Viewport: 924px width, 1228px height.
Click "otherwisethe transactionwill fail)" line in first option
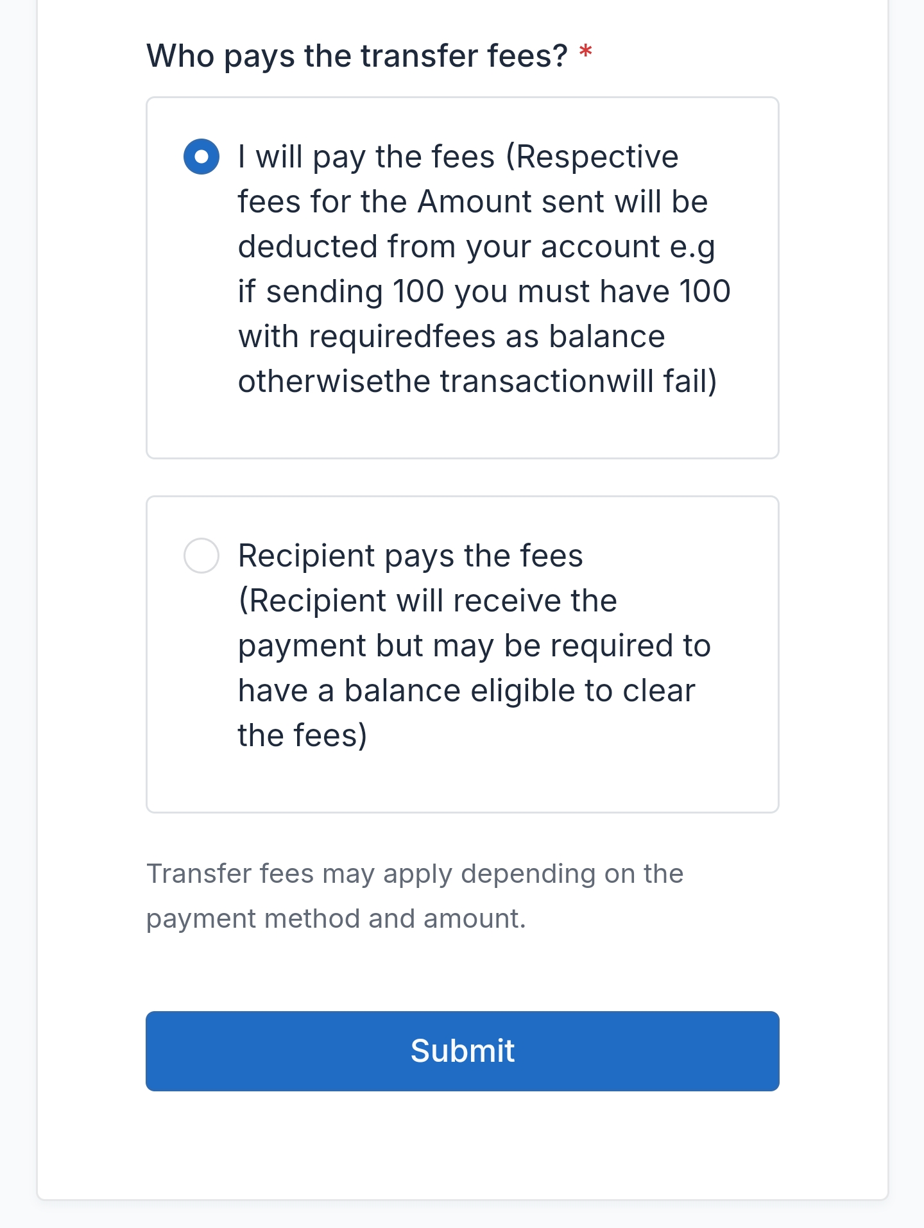tap(477, 381)
